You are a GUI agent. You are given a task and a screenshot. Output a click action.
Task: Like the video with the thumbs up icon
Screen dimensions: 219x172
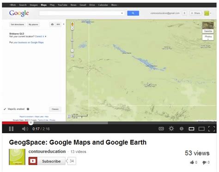192,162
